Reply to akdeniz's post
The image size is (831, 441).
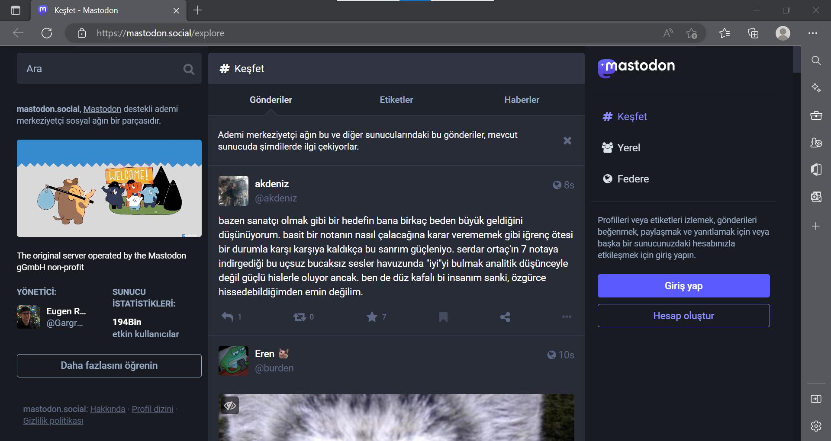click(x=227, y=317)
